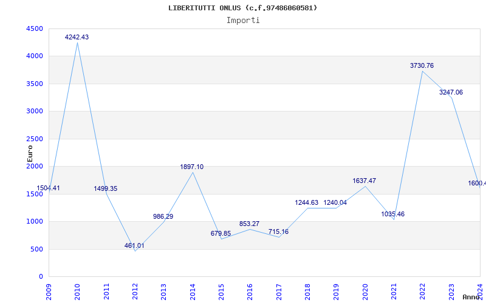The image size is (486, 303).
Task: Select the 2016 year label
Action: 250,292
